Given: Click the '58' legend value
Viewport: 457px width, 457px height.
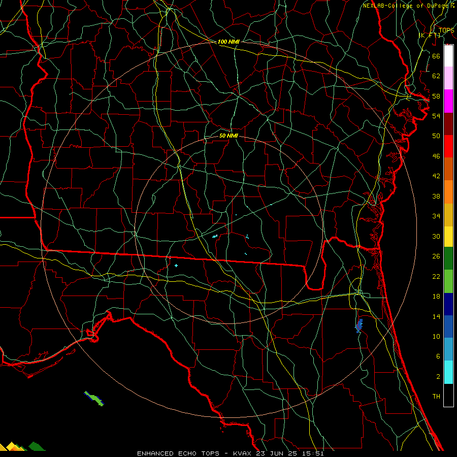Looking at the screenshot, I should pyautogui.click(x=436, y=96).
